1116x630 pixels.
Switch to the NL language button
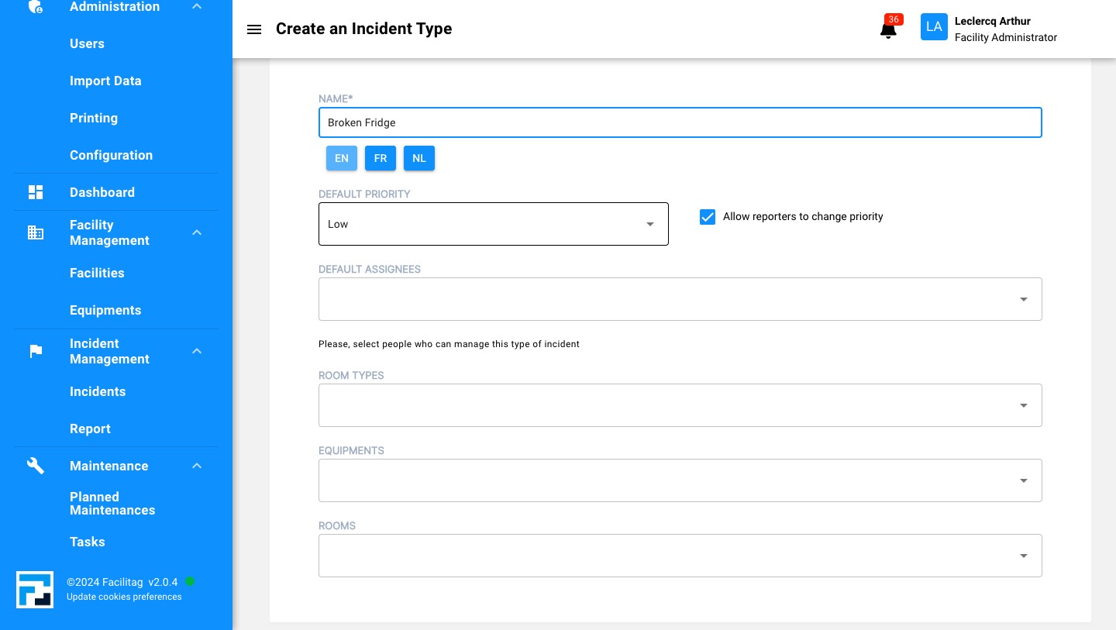[x=419, y=158]
